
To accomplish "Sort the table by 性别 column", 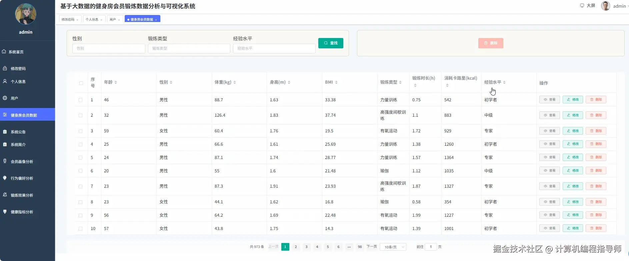I will (x=171, y=82).
